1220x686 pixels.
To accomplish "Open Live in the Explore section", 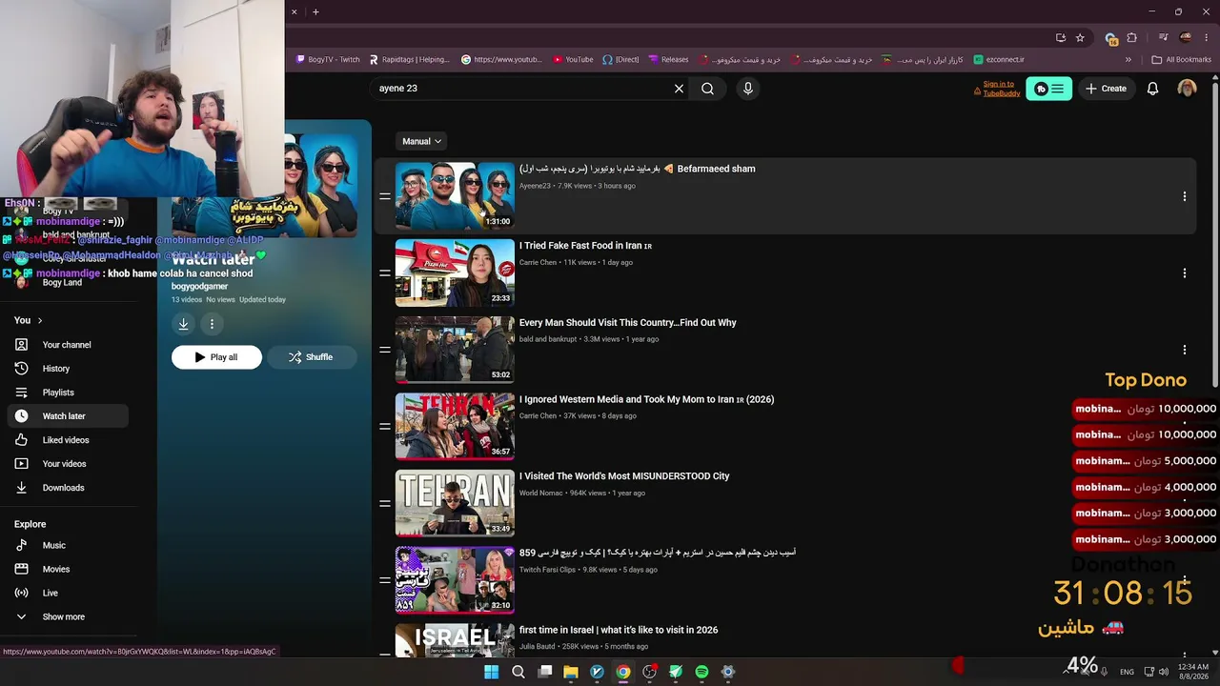I will click(x=67, y=593).
